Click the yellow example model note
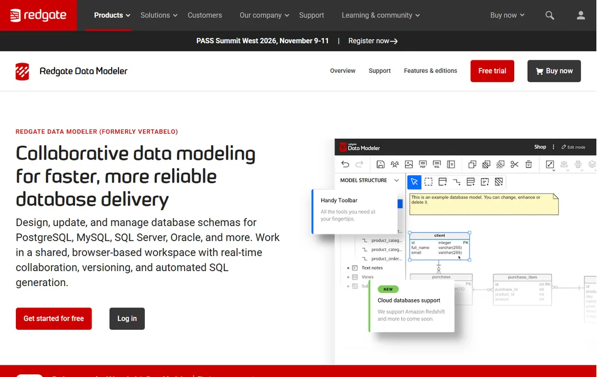Screen dimensions: 603x377 coord(483,204)
